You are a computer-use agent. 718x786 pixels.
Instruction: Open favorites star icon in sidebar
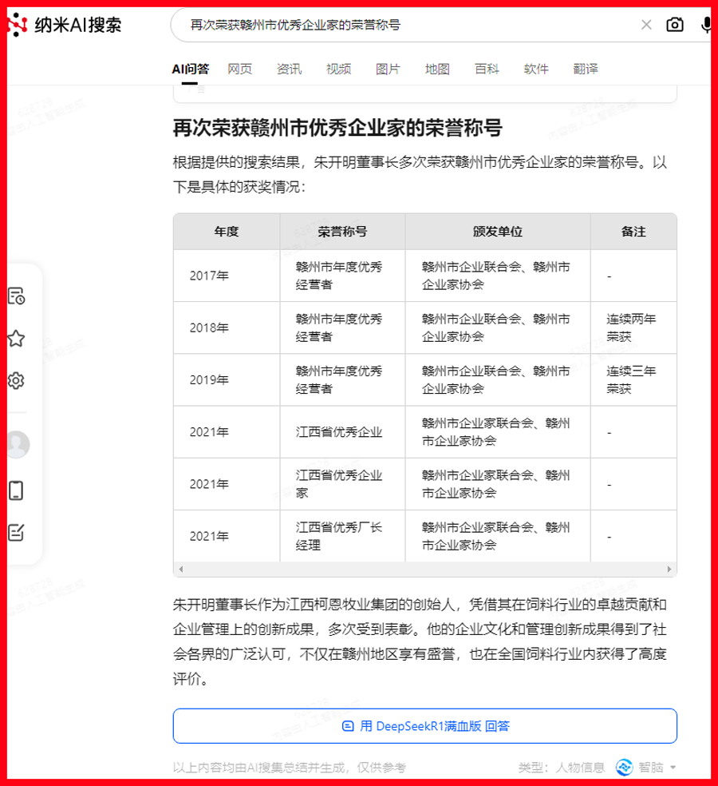click(x=16, y=339)
